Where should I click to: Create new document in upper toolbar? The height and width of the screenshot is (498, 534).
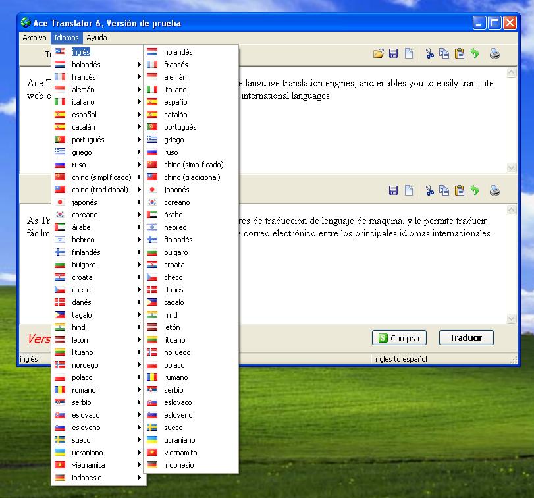409,53
